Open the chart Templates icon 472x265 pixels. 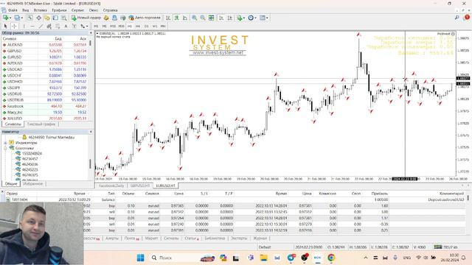(263, 18)
